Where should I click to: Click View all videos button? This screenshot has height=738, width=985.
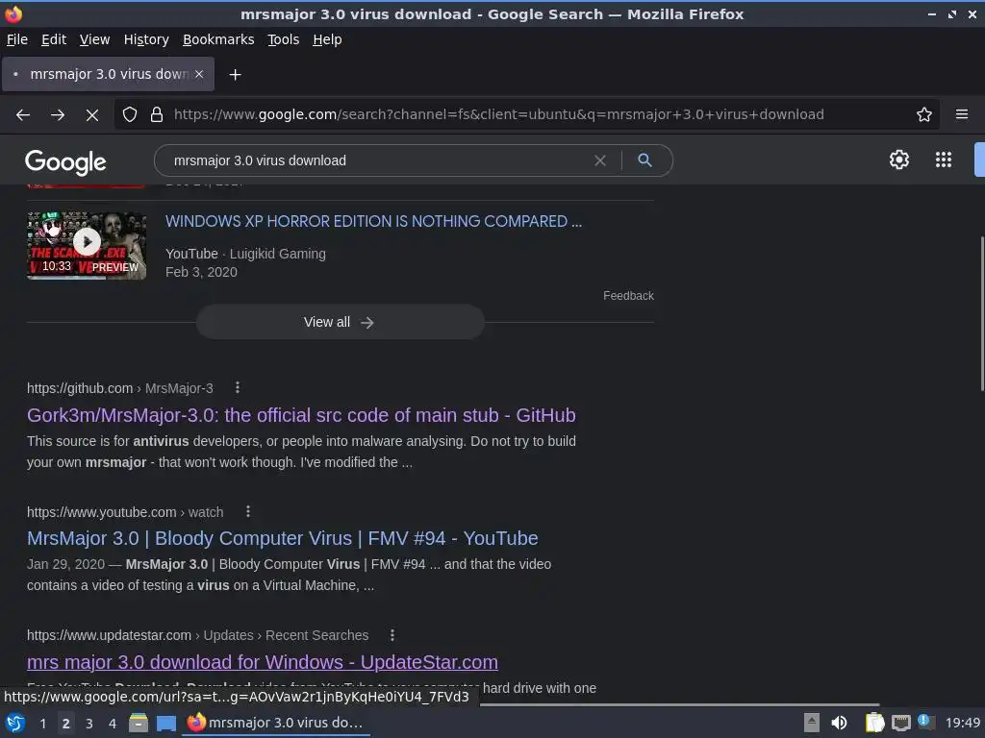click(340, 322)
